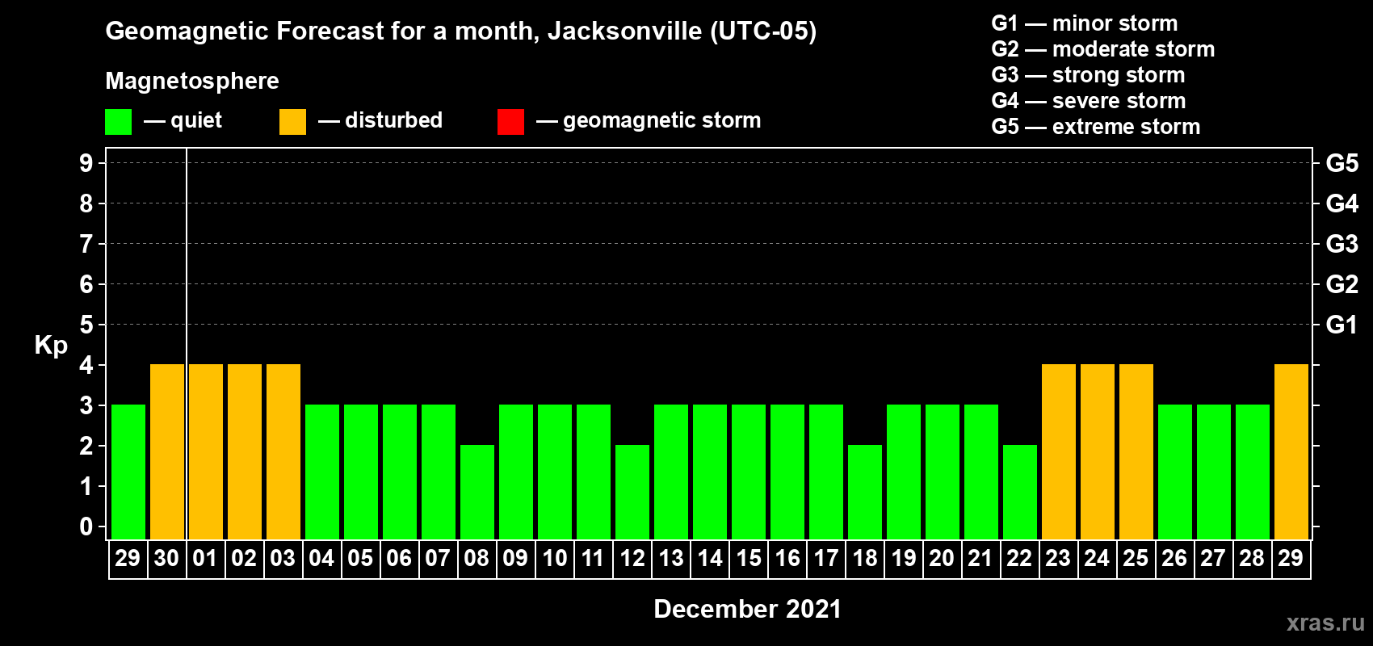
Task: Click the date cell labeled 09
Action: 516,559
